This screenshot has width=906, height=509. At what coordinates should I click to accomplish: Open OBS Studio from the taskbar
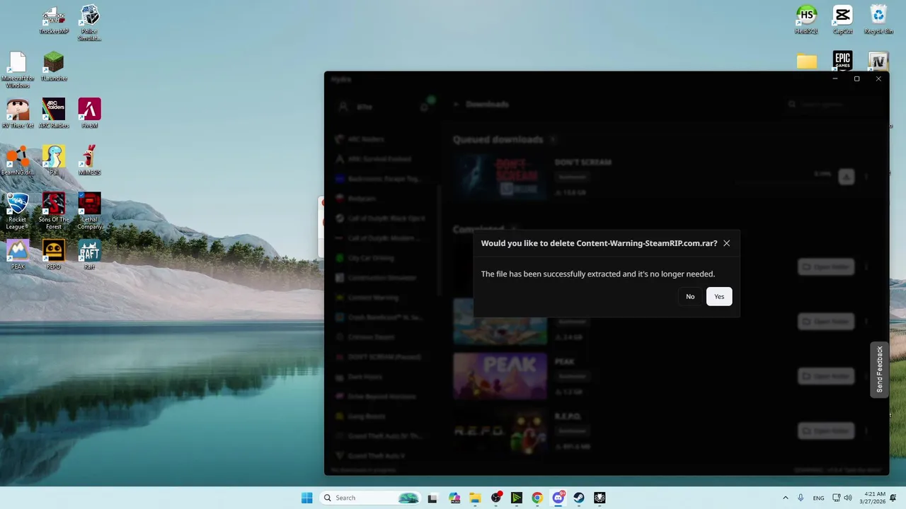496,498
